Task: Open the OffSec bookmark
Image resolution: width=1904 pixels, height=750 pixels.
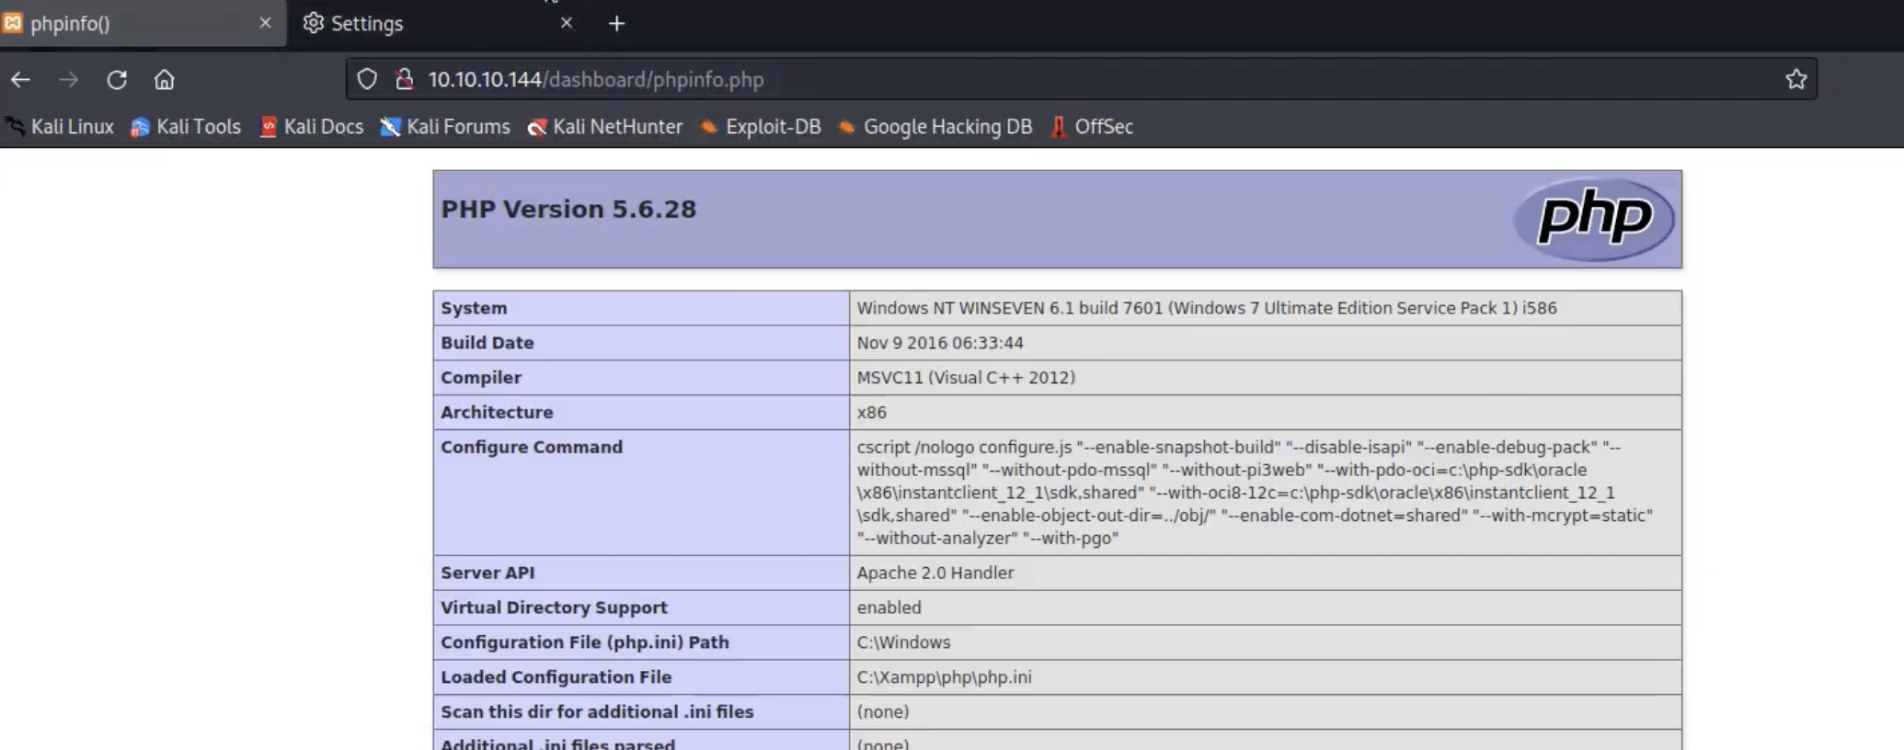Action: [x=1091, y=127]
